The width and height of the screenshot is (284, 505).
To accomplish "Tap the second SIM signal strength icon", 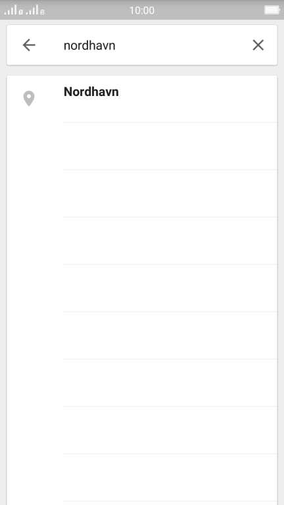I will (35, 10).
